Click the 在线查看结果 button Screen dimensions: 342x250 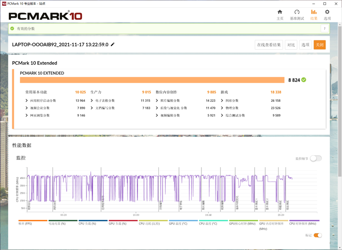coord(269,45)
